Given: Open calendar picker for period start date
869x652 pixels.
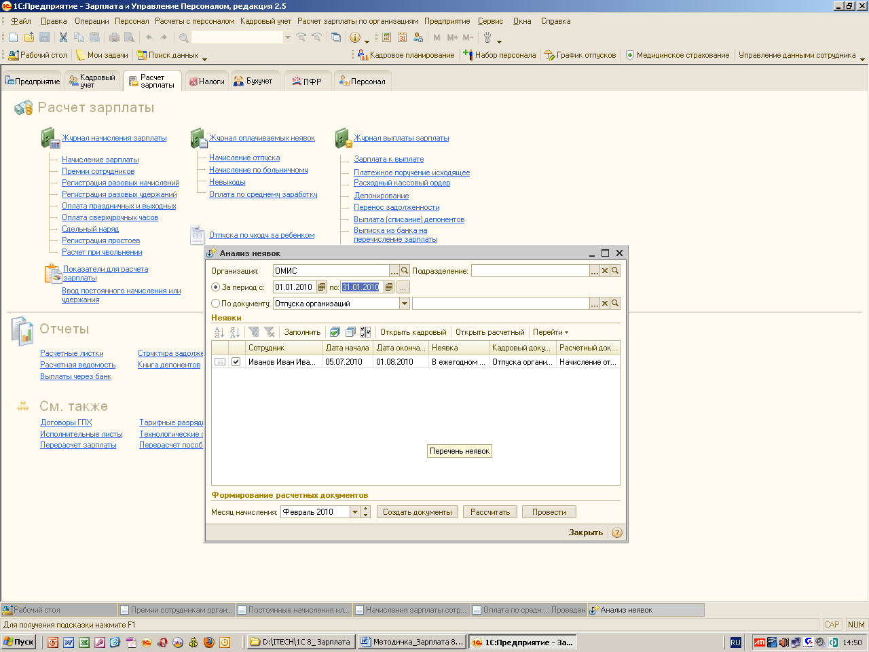Looking at the screenshot, I should point(322,287).
